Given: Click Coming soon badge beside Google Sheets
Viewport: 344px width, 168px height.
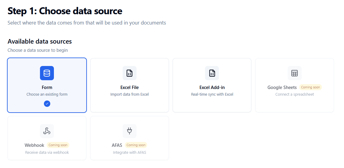Looking at the screenshot, I should [x=310, y=87].
